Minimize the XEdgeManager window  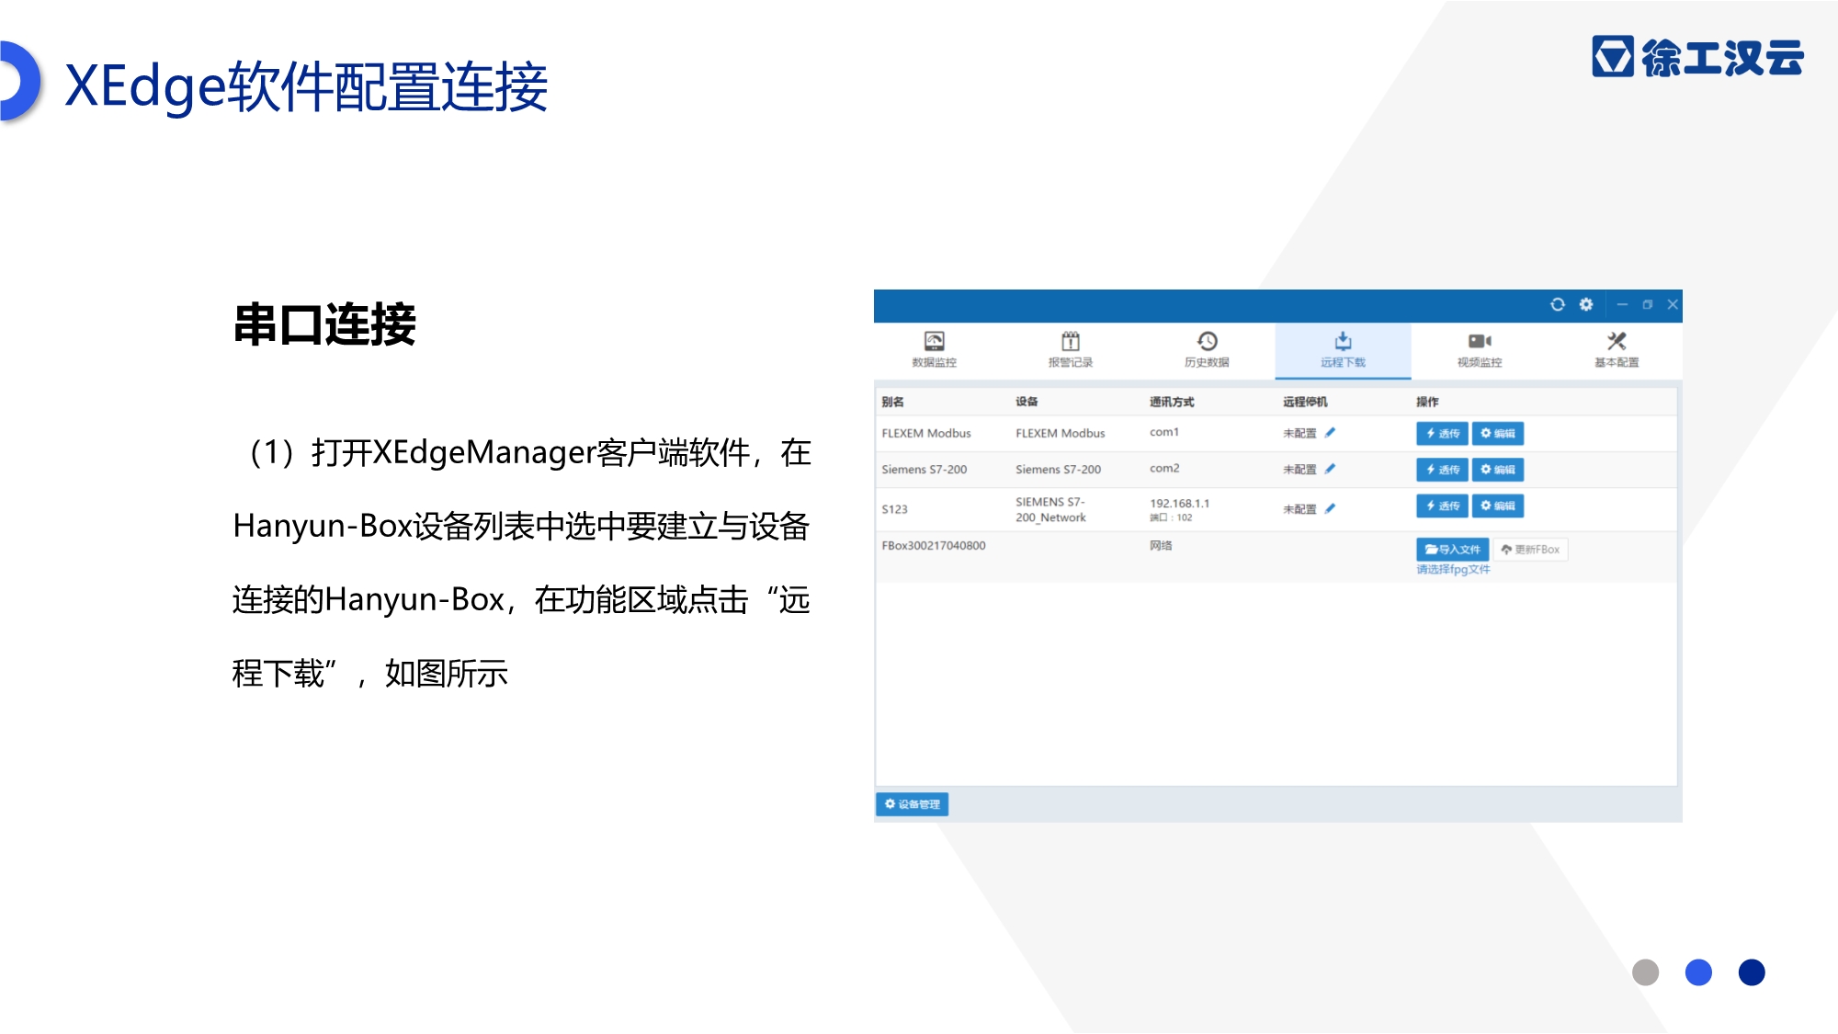(x=1622, y=304)
